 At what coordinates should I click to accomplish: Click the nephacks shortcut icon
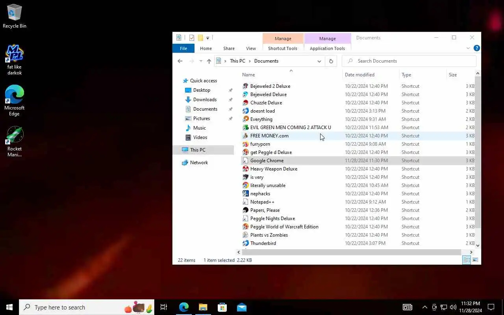pos(246,194)
